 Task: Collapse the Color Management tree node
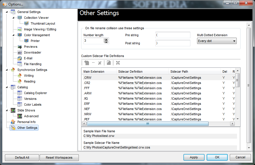pyautogui.click(x=14, y=35)
